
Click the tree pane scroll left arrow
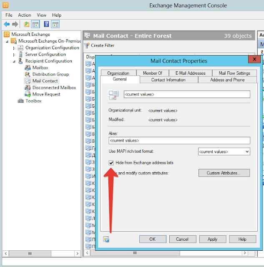(6, 253)
